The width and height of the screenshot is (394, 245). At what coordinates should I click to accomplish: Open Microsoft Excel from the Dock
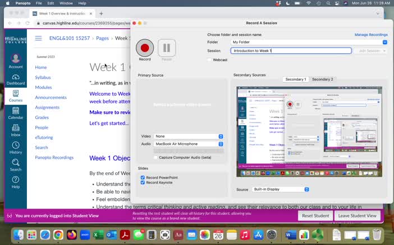98,235
